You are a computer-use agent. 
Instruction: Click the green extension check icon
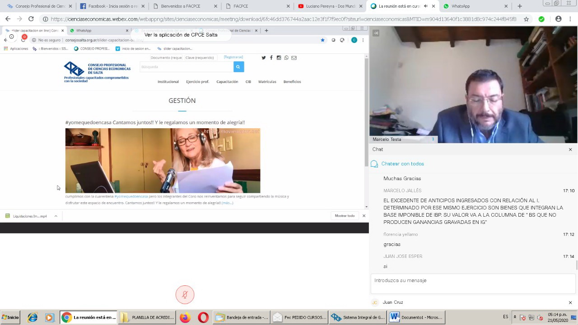[541, 19]
